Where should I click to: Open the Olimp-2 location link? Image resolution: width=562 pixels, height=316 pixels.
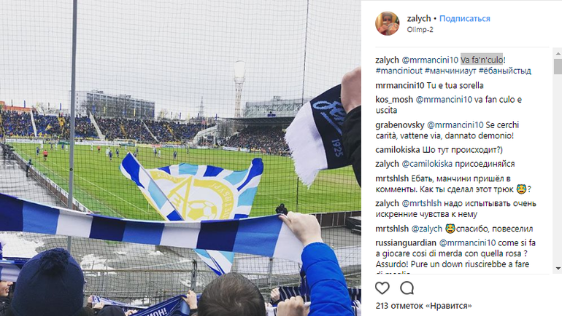tap(420, 30)
